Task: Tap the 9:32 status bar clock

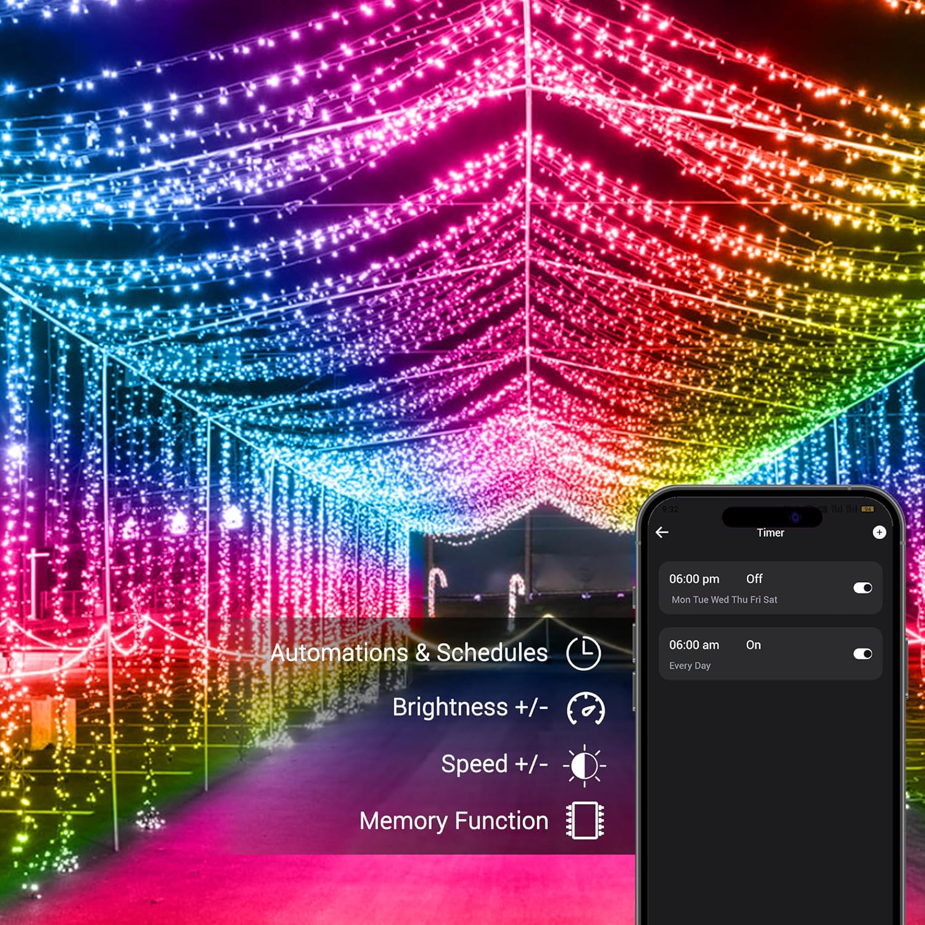Action: pyautogui.click(x=670, y=509)
